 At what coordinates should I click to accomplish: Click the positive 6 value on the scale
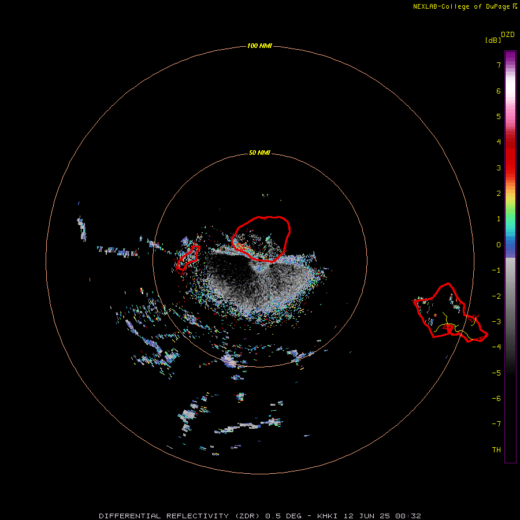(x=499, y=91)
